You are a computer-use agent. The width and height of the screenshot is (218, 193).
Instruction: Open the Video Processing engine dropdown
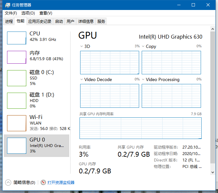[x=143, y=79]
